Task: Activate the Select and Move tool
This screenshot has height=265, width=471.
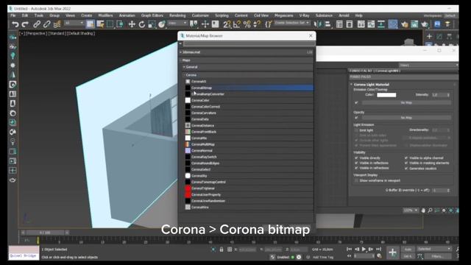Action: [132, 24]
